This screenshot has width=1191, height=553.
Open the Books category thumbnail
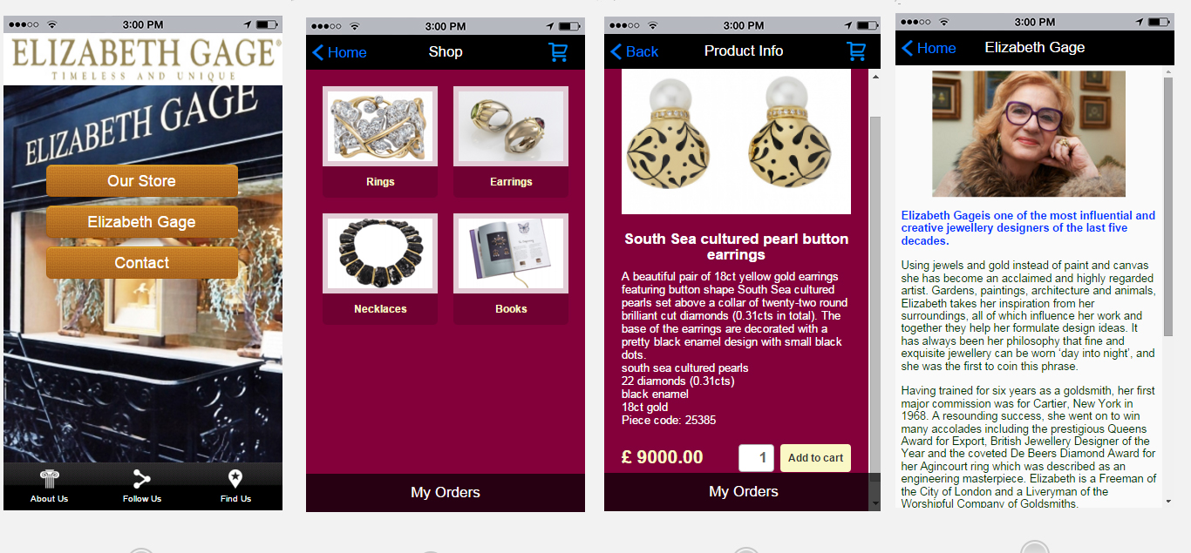(x=511, y=253)
